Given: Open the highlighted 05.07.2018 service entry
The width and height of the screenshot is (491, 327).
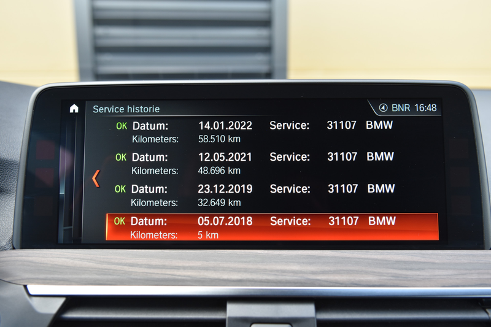Looking at the screenshot, I should tap(273, 227).
